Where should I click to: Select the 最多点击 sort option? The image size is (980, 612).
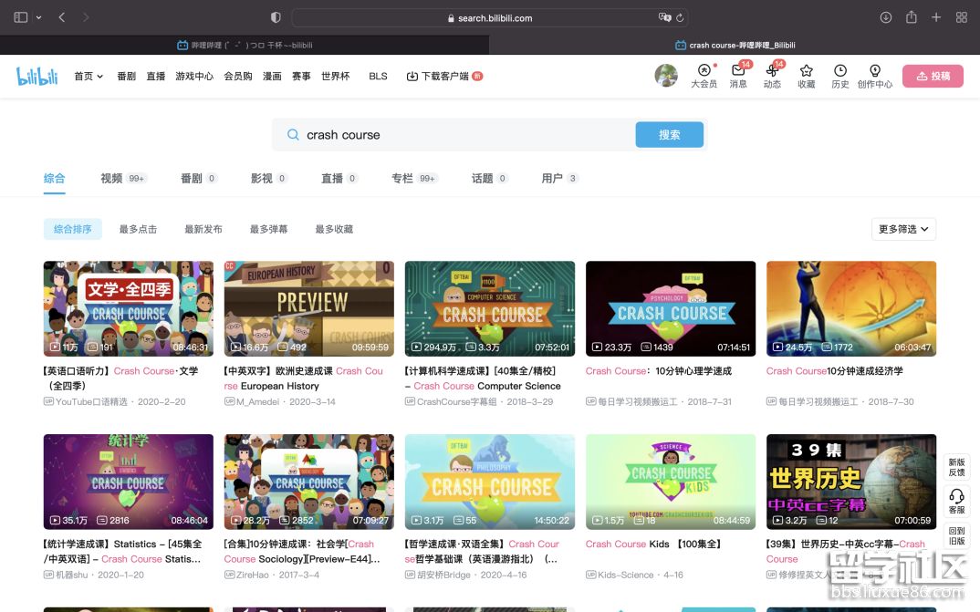click(138, 229)
